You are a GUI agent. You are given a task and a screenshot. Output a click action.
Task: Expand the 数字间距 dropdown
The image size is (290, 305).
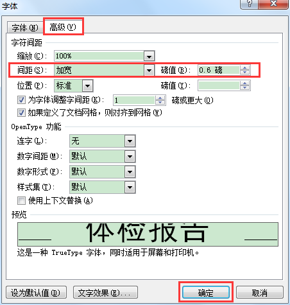(x=130, y=157)
